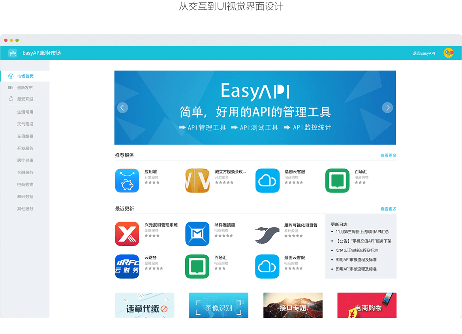Select 最新发布 in the sidebar
This screenshot has height=334, width=462.
25,88
